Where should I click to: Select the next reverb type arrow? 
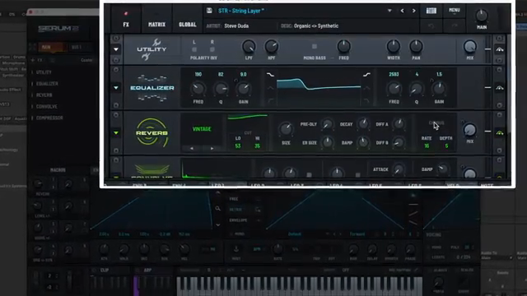click(212, 148)
